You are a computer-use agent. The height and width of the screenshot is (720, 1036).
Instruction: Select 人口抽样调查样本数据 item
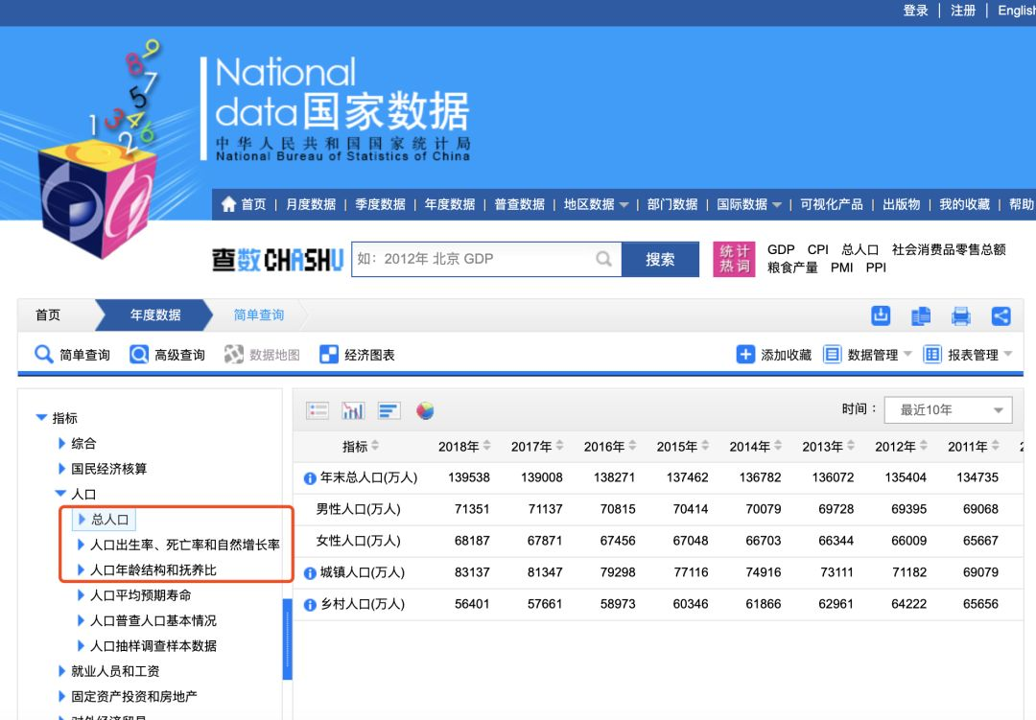coord(153,646)
